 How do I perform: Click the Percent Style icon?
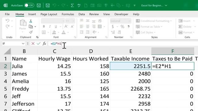point(122,27)
